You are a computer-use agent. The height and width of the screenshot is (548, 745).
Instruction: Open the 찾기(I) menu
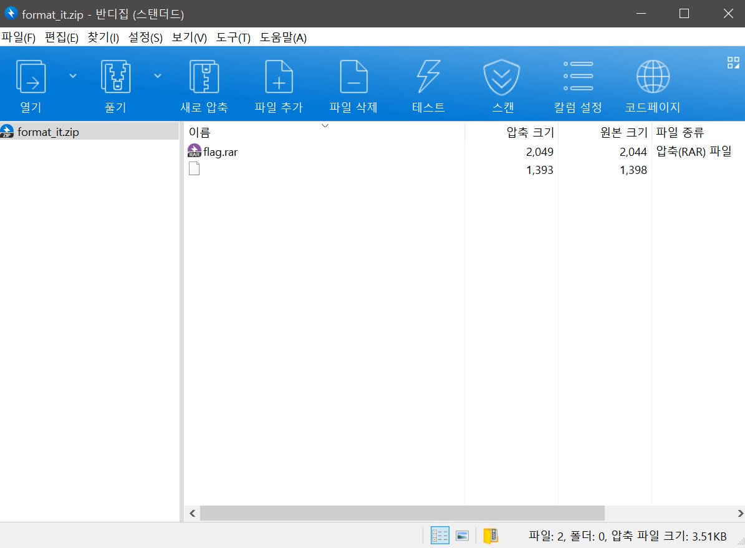coord(103,37)
